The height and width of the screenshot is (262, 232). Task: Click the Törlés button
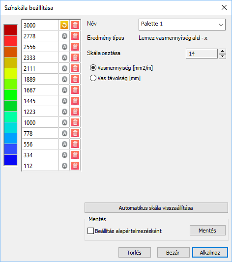[x=135, y=253]
